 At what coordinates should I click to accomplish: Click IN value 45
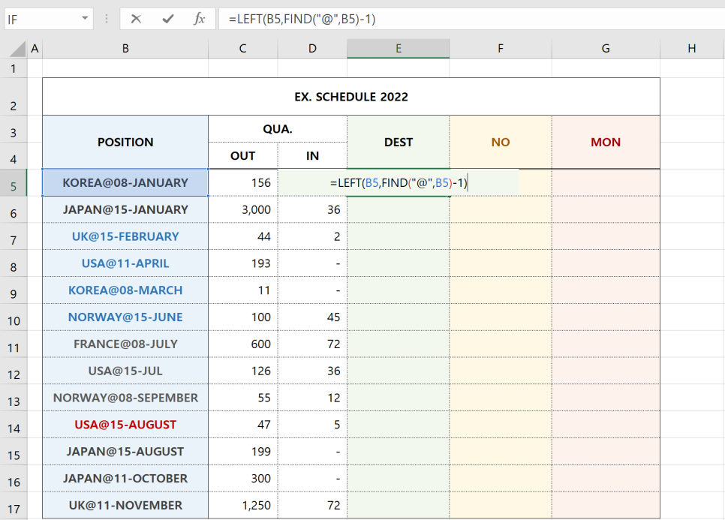(x=312, y=317)
